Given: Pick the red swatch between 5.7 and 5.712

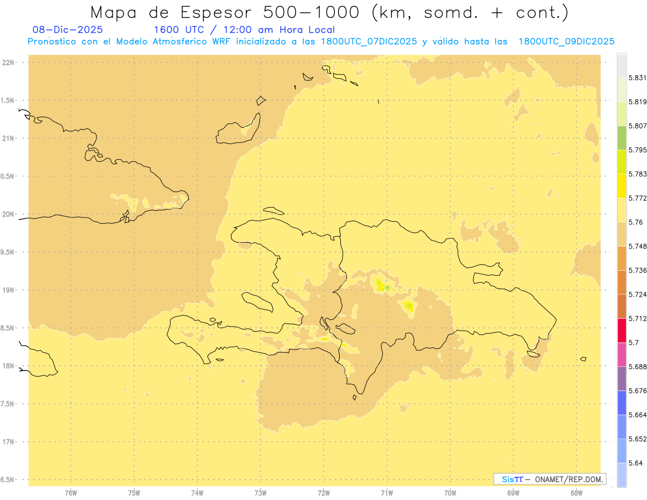Looking at the screenshot, I should pyautogui.click(x=622, y=331).
